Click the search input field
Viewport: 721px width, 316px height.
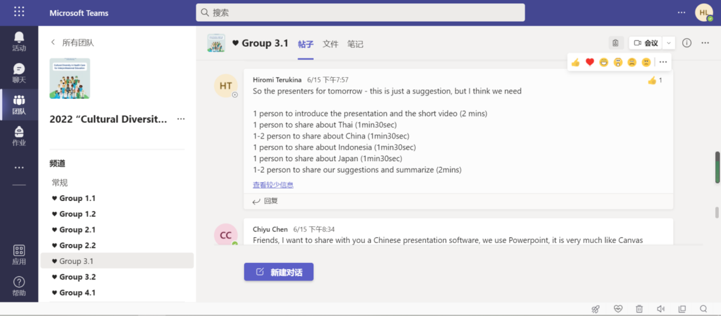pos(360,12)
